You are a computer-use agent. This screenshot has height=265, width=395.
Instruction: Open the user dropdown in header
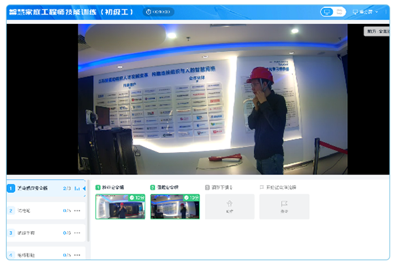click(x=365, y=12)
